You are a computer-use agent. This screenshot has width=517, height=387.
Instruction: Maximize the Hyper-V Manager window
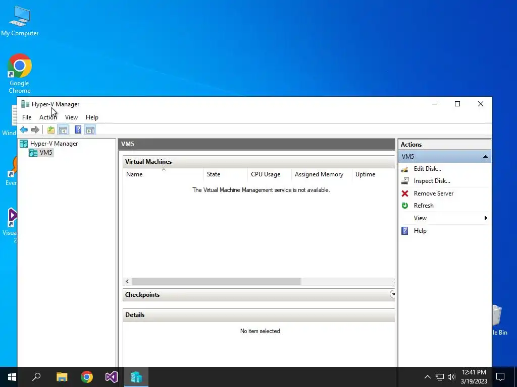tap(457, 104)
